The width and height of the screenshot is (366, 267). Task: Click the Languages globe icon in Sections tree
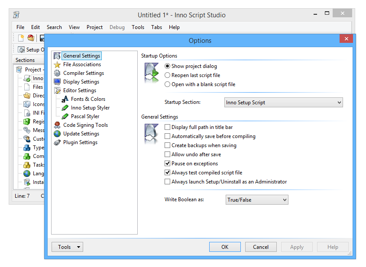pos(27,174)
